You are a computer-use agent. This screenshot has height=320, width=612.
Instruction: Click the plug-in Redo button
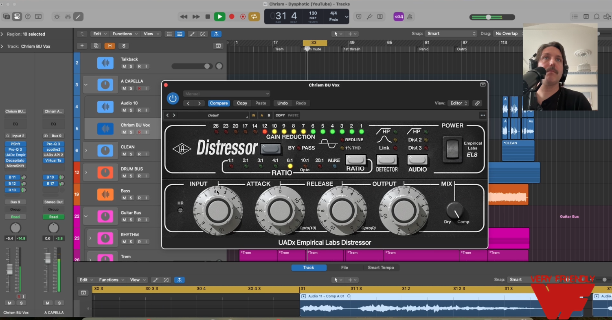click(x=301, y=103)
